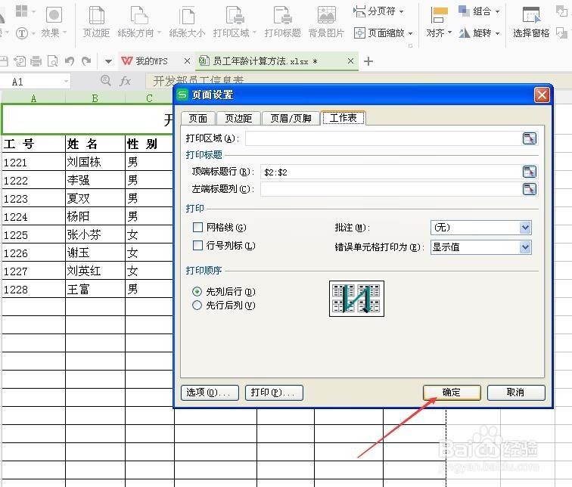Screen dimensions: 572x487
Task: Click range picker icon for 顶端标题行
Action: (530, 172)
